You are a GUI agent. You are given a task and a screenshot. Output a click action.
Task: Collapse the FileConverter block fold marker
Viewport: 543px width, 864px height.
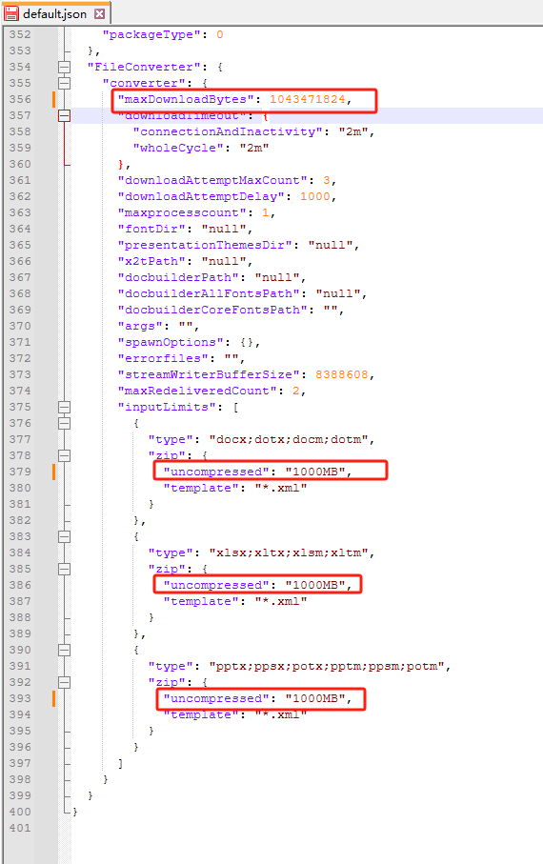pos(65,68)
